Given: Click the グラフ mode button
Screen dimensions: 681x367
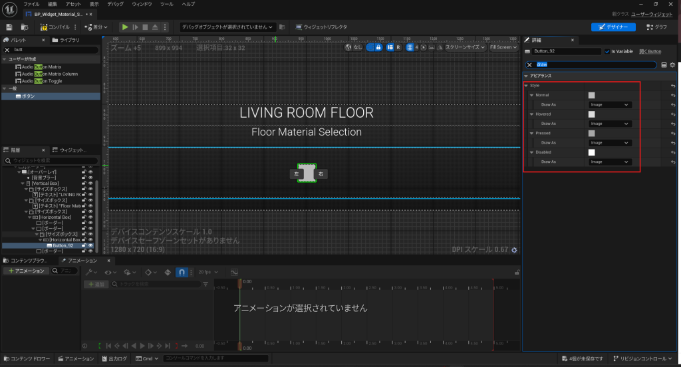Looking at the screenshot, I should coord(656,27).
